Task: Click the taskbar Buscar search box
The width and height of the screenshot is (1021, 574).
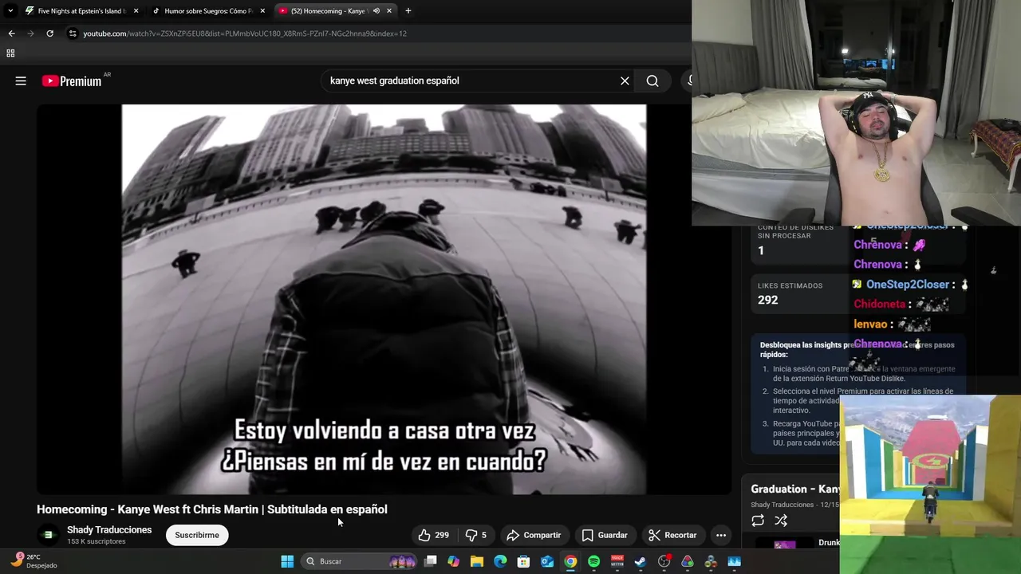Action: (x=361, y=561)
